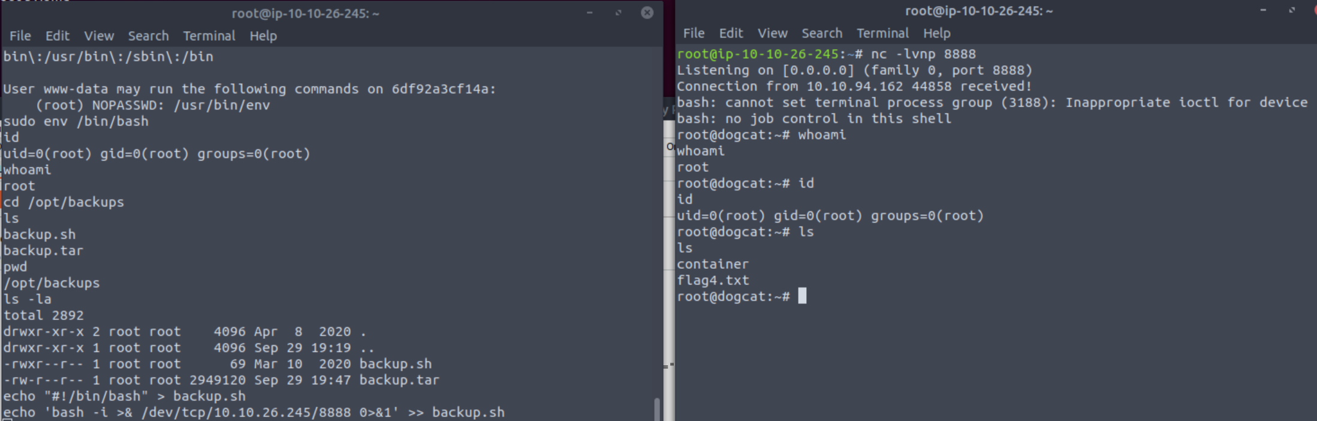Click the left terminal's title bar text
This screenshot has height=421, width=1317.
[306, 13]
